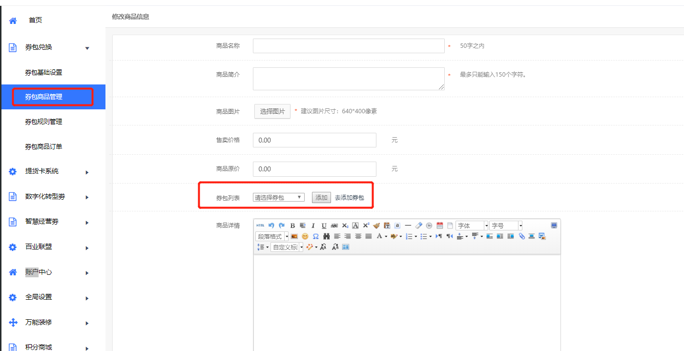Clear formatting with eraser icon
The image size is (684, 351).
[x=418, y=226]
